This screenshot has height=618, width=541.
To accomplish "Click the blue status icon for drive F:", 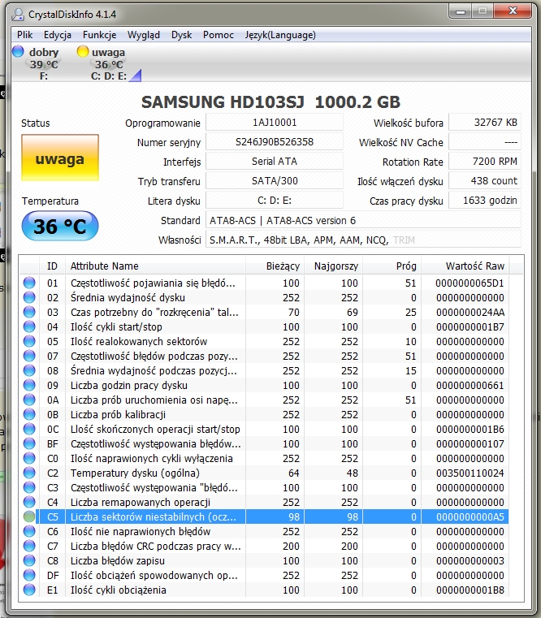I will 18,51.
